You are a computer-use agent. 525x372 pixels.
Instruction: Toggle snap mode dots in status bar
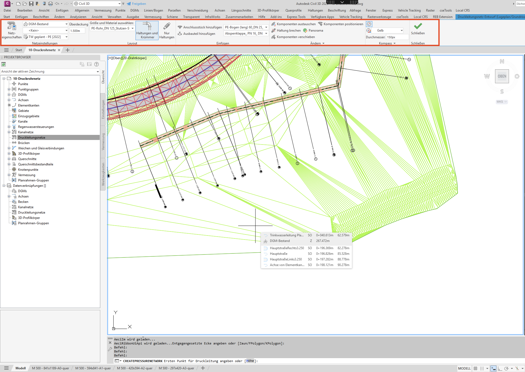tap(482, 368)
